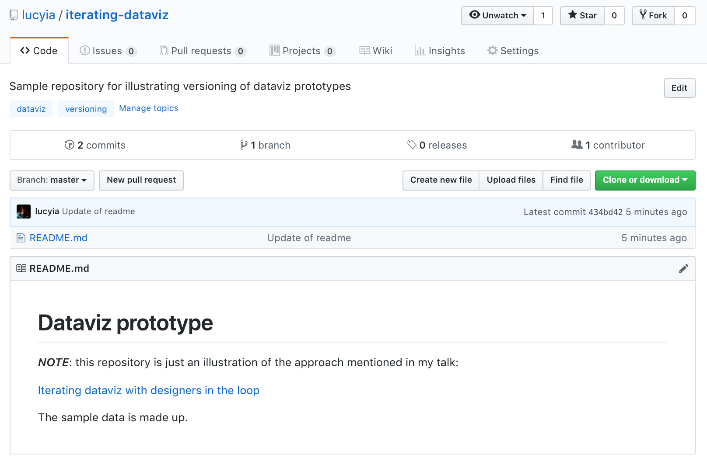Switch to the Code tab

[x=39, y=51]
